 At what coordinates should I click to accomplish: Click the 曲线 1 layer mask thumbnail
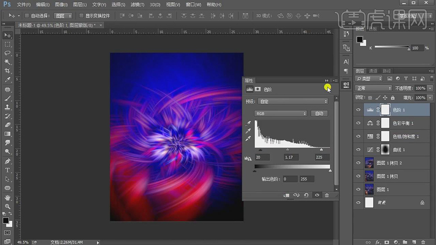[385, 150]
